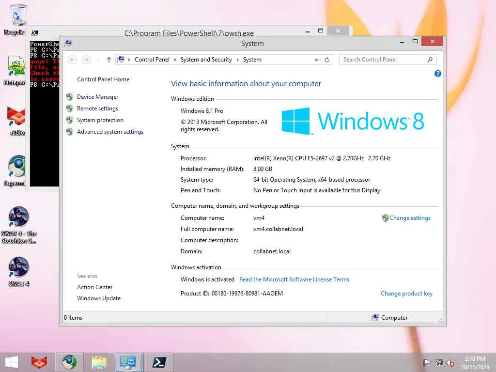Select the red cube desktop shortcut
Image resolution: width=496 pixels, height=372 pixels.
pyautogui.click(x=16, y=121)
